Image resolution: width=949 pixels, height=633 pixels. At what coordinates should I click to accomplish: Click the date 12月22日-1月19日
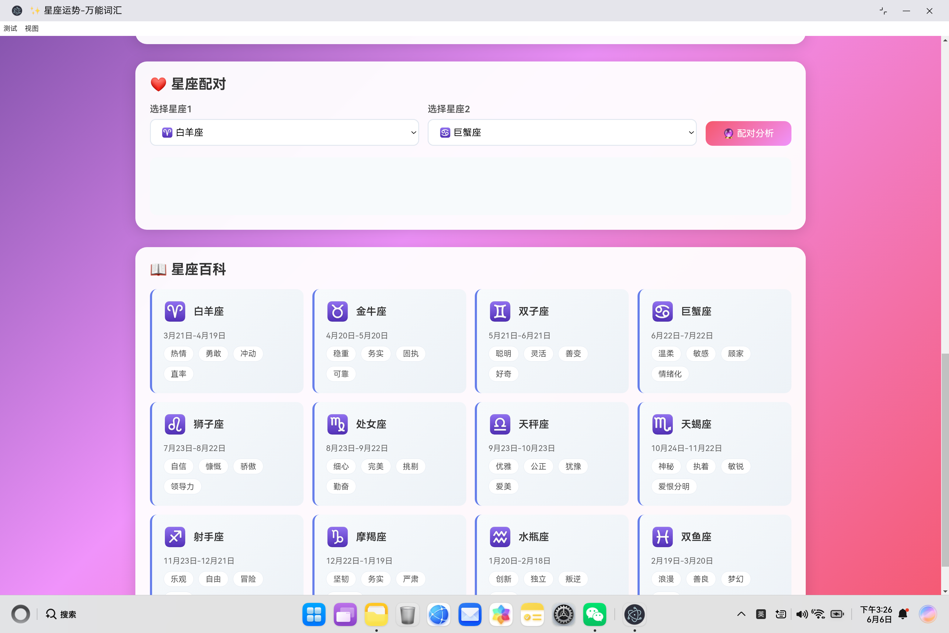click(359, 561)
